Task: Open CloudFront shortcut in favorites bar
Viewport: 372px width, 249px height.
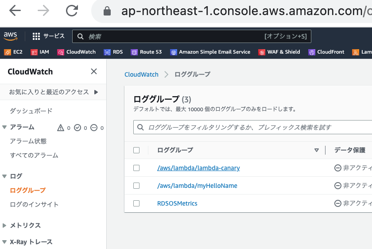Action: click(326, 52)
